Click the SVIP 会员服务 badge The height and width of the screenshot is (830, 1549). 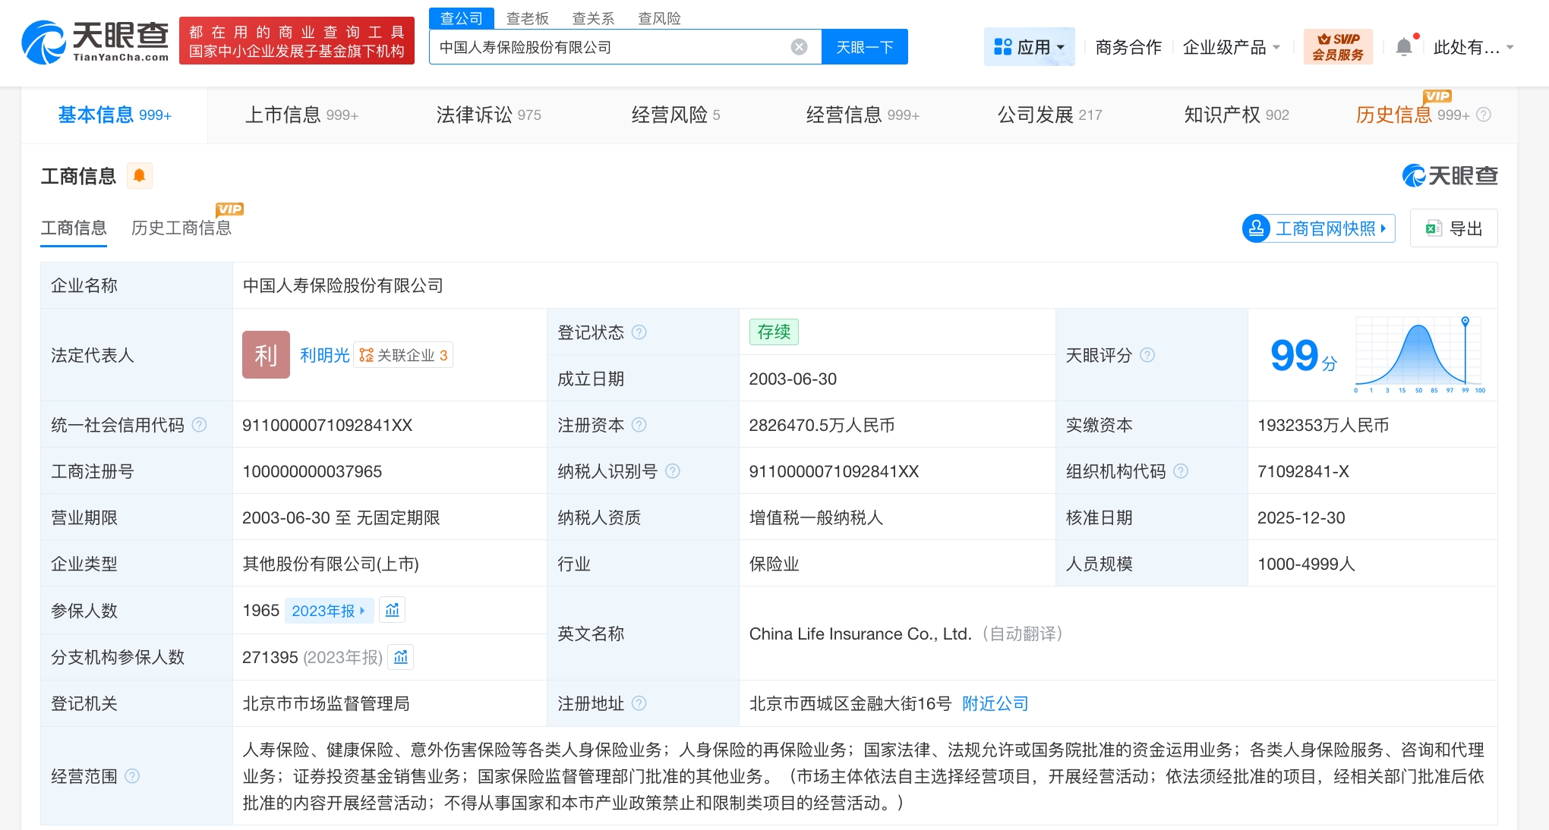1338,47
